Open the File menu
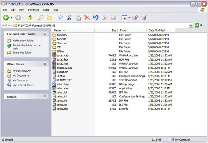The height and width of the screenshot is (143, 208). click(x=5, y=10)
